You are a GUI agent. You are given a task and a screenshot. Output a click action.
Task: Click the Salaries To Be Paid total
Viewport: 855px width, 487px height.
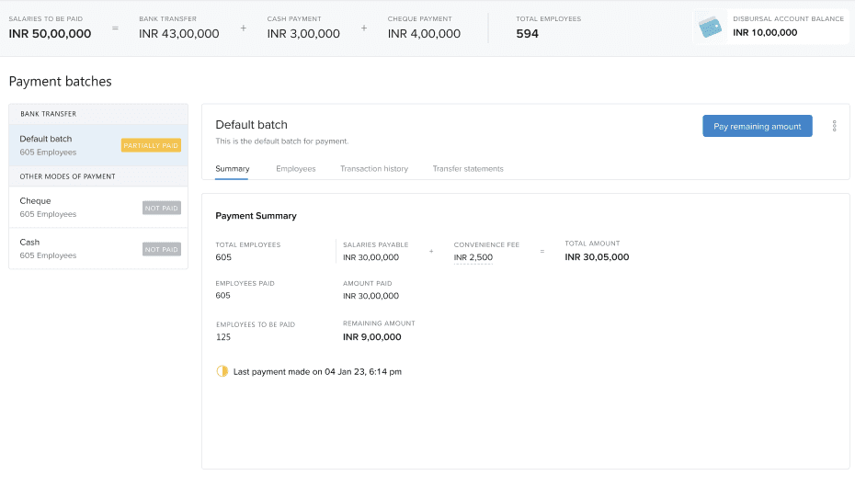pos(50,34)
